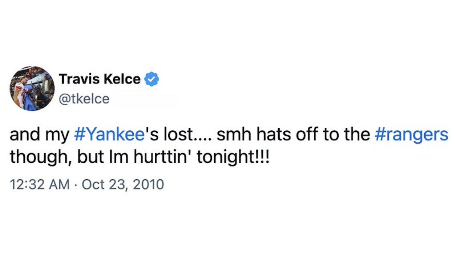Image resolution: width=457 pixels, height=257 pixels.
Task: Click the @tkelce handle
Action: pos(84,99)
